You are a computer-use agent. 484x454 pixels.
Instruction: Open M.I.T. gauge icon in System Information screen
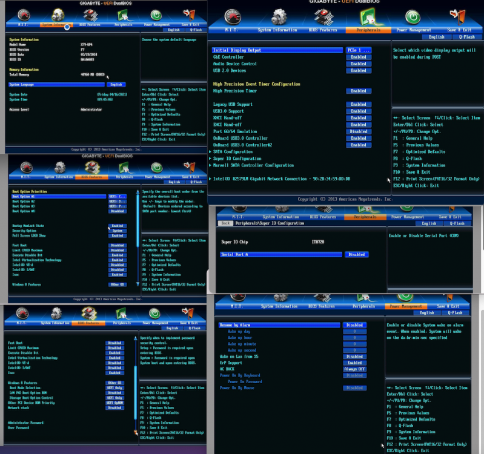24,15
